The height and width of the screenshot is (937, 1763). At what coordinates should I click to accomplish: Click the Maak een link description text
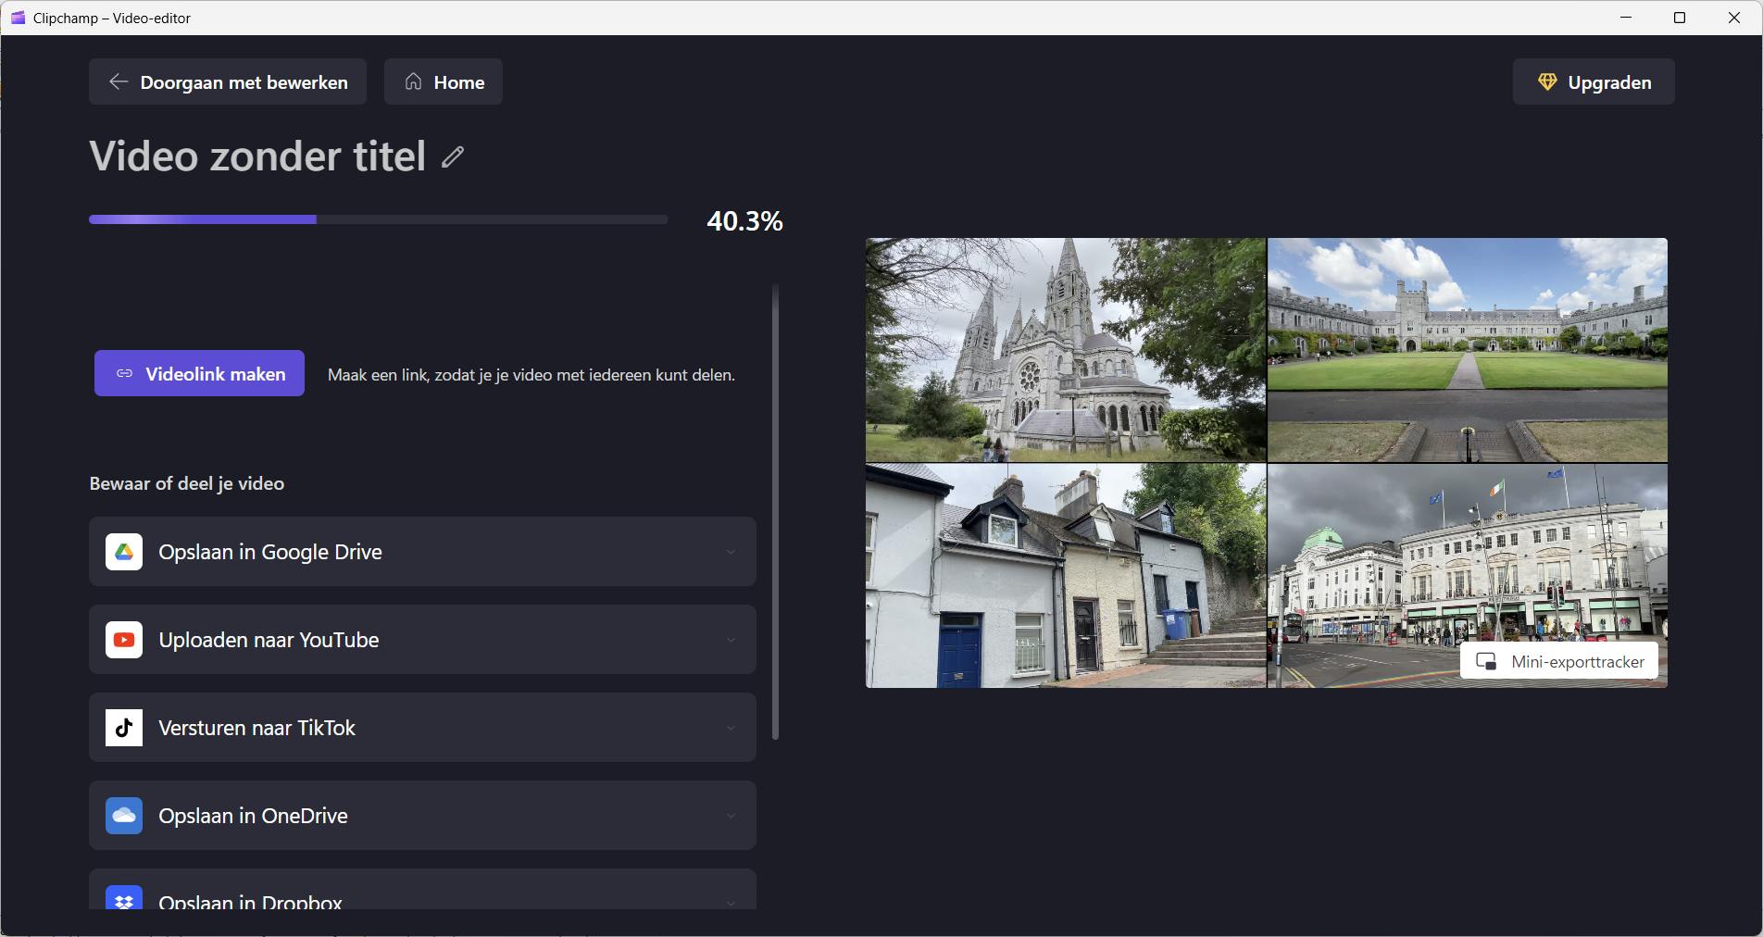pyautogui.click(x=531, y=375)
